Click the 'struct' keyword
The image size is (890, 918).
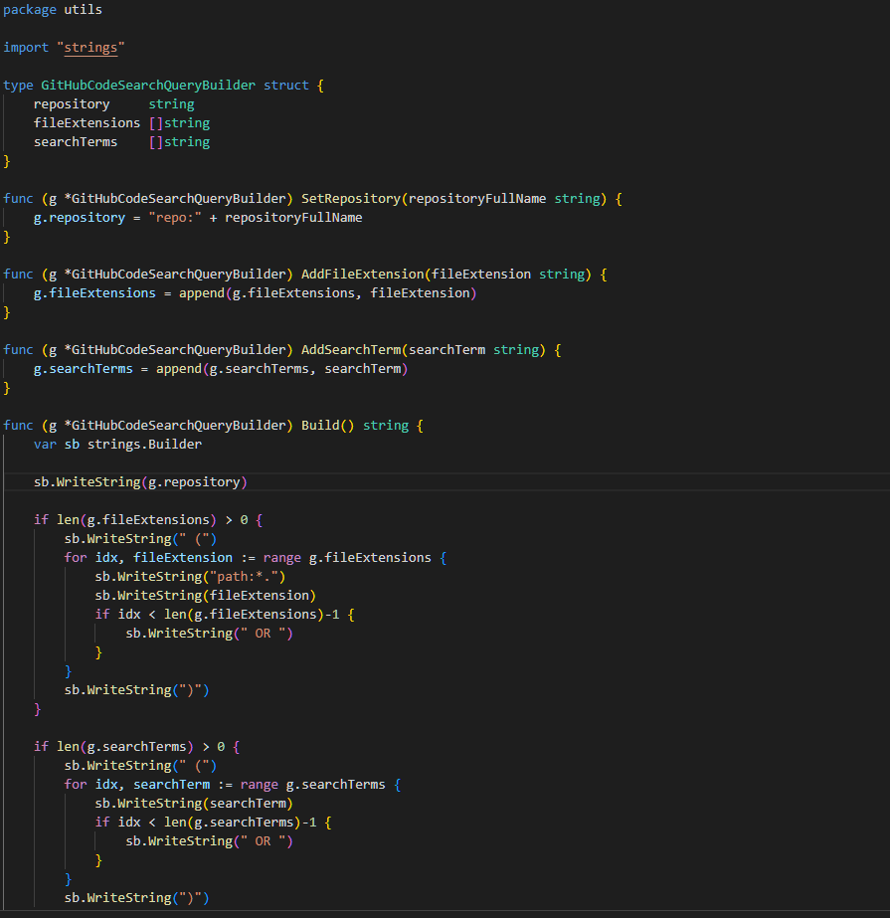click(286, 86)
